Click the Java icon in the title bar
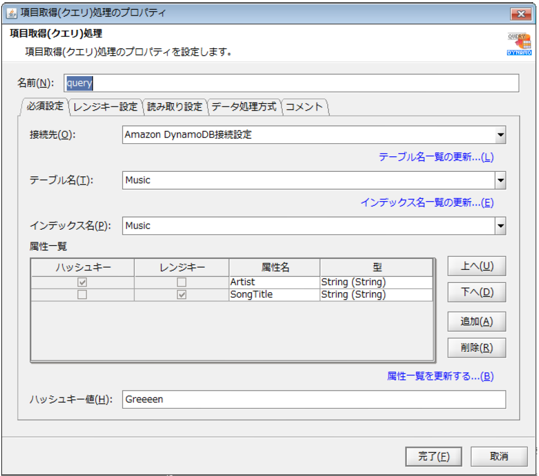 (x=11, y=11)
